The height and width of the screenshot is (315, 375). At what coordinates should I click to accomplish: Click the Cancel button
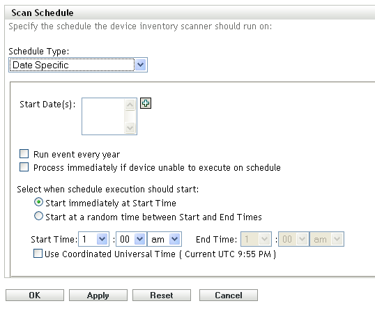(229, 295)
